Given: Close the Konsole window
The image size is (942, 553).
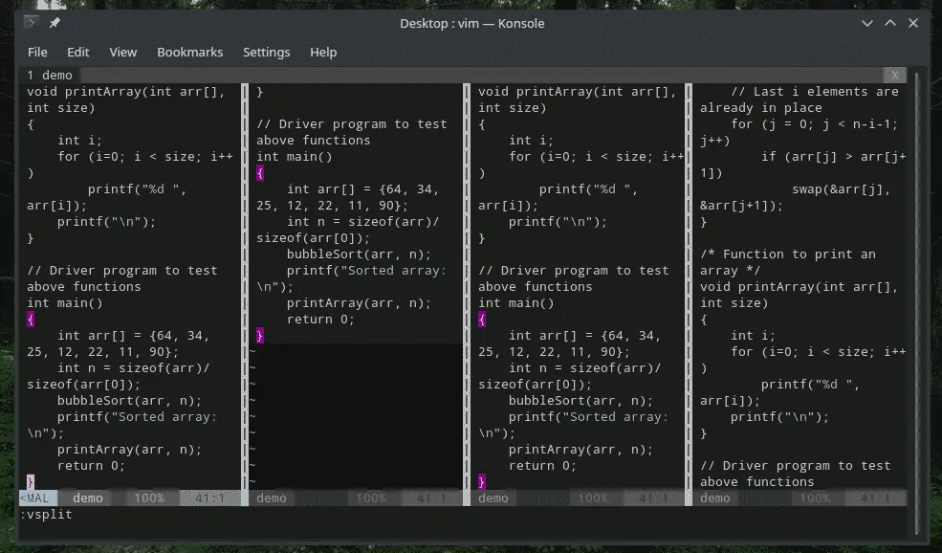Looking at the screenshot, I should click(913, 23).
